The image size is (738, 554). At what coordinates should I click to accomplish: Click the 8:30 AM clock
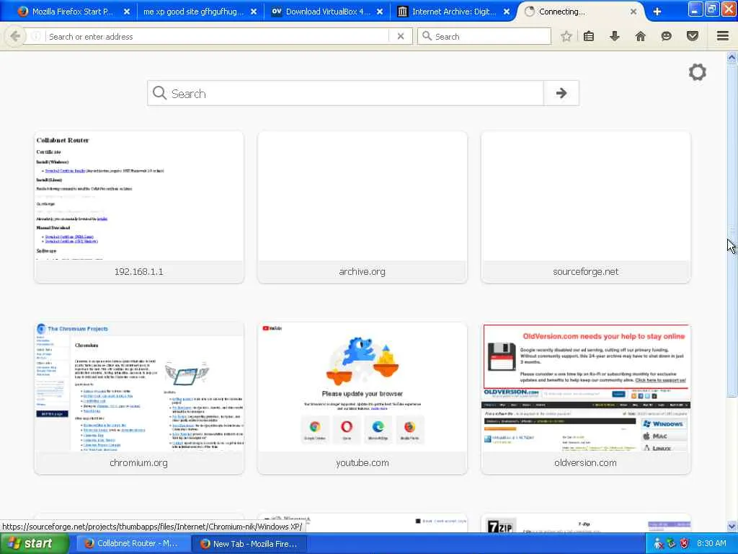[x=711, y=544]
